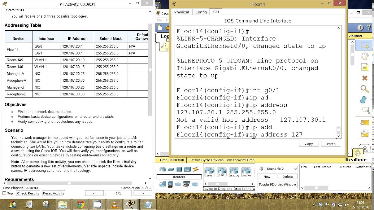374x210 pixels.
Task: Click the Copy button in CLI
Action: (x=309, y=144)
